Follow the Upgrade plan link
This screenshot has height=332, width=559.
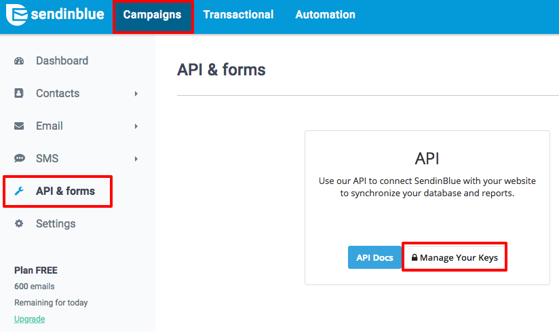pyautogui.click(x=29, y=319)
